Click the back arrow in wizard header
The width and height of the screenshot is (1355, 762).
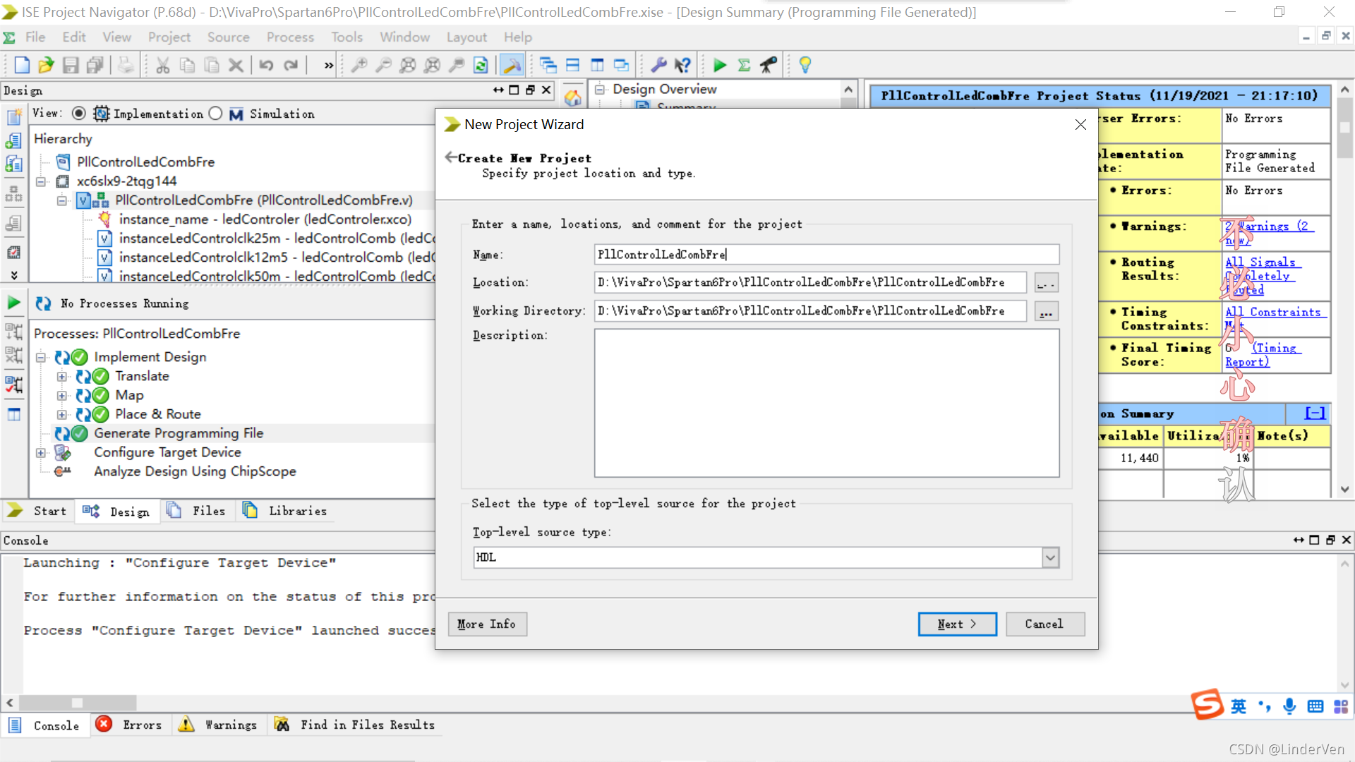[450, 157]
